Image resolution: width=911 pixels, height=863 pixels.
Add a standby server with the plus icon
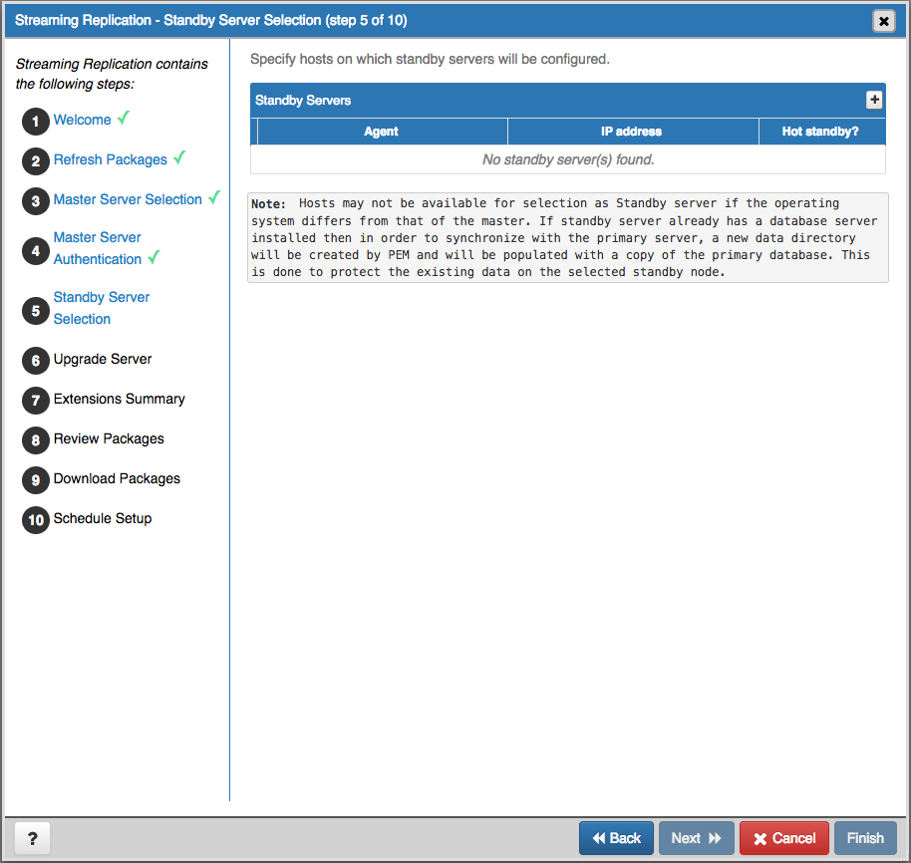click(874, 100)
